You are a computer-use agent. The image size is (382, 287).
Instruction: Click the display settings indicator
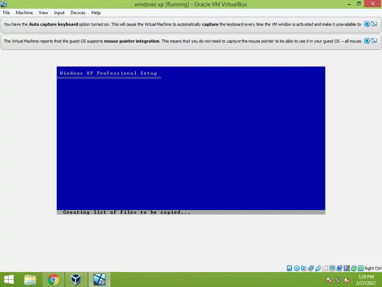[332, 268]
